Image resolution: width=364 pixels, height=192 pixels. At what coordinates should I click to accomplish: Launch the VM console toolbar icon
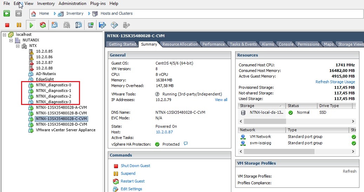[91, 25]
